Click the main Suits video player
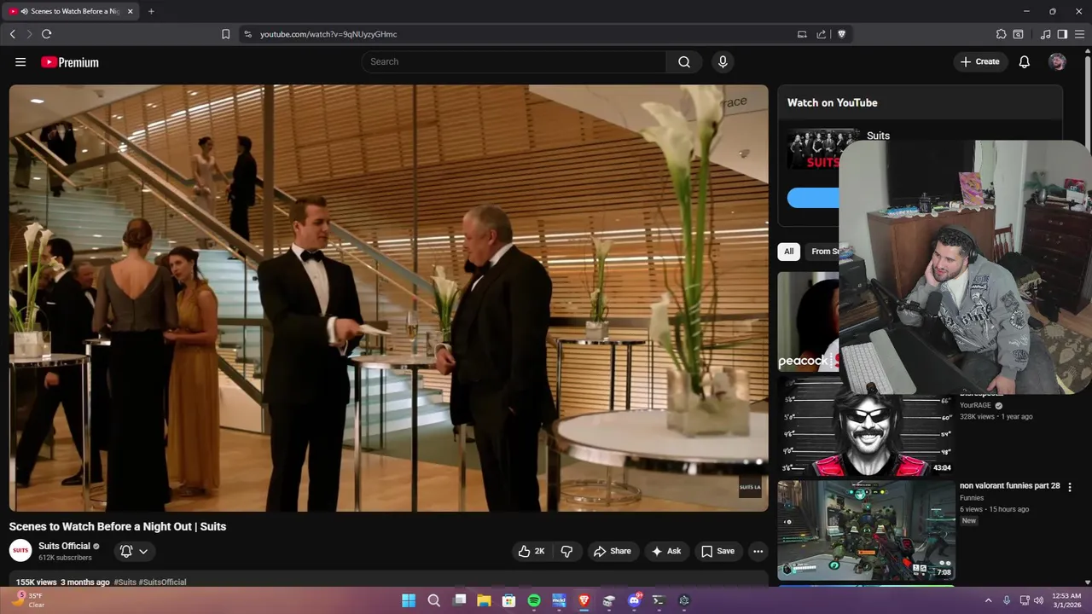 (388, 298)
